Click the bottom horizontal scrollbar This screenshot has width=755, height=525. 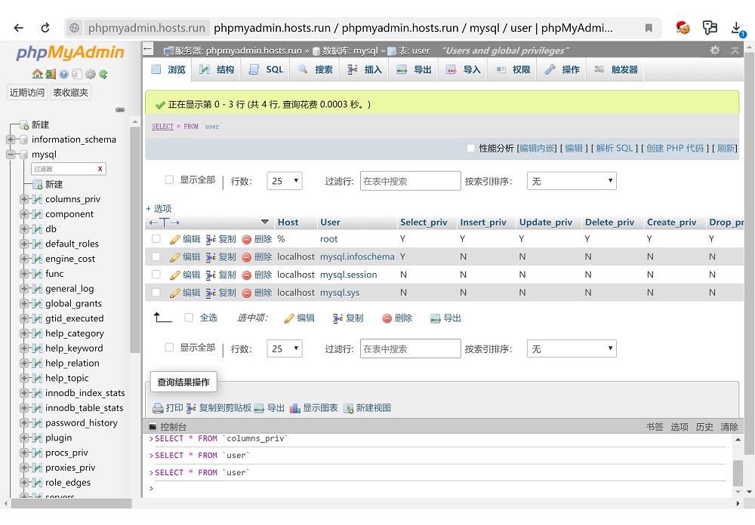pos(71,503)
